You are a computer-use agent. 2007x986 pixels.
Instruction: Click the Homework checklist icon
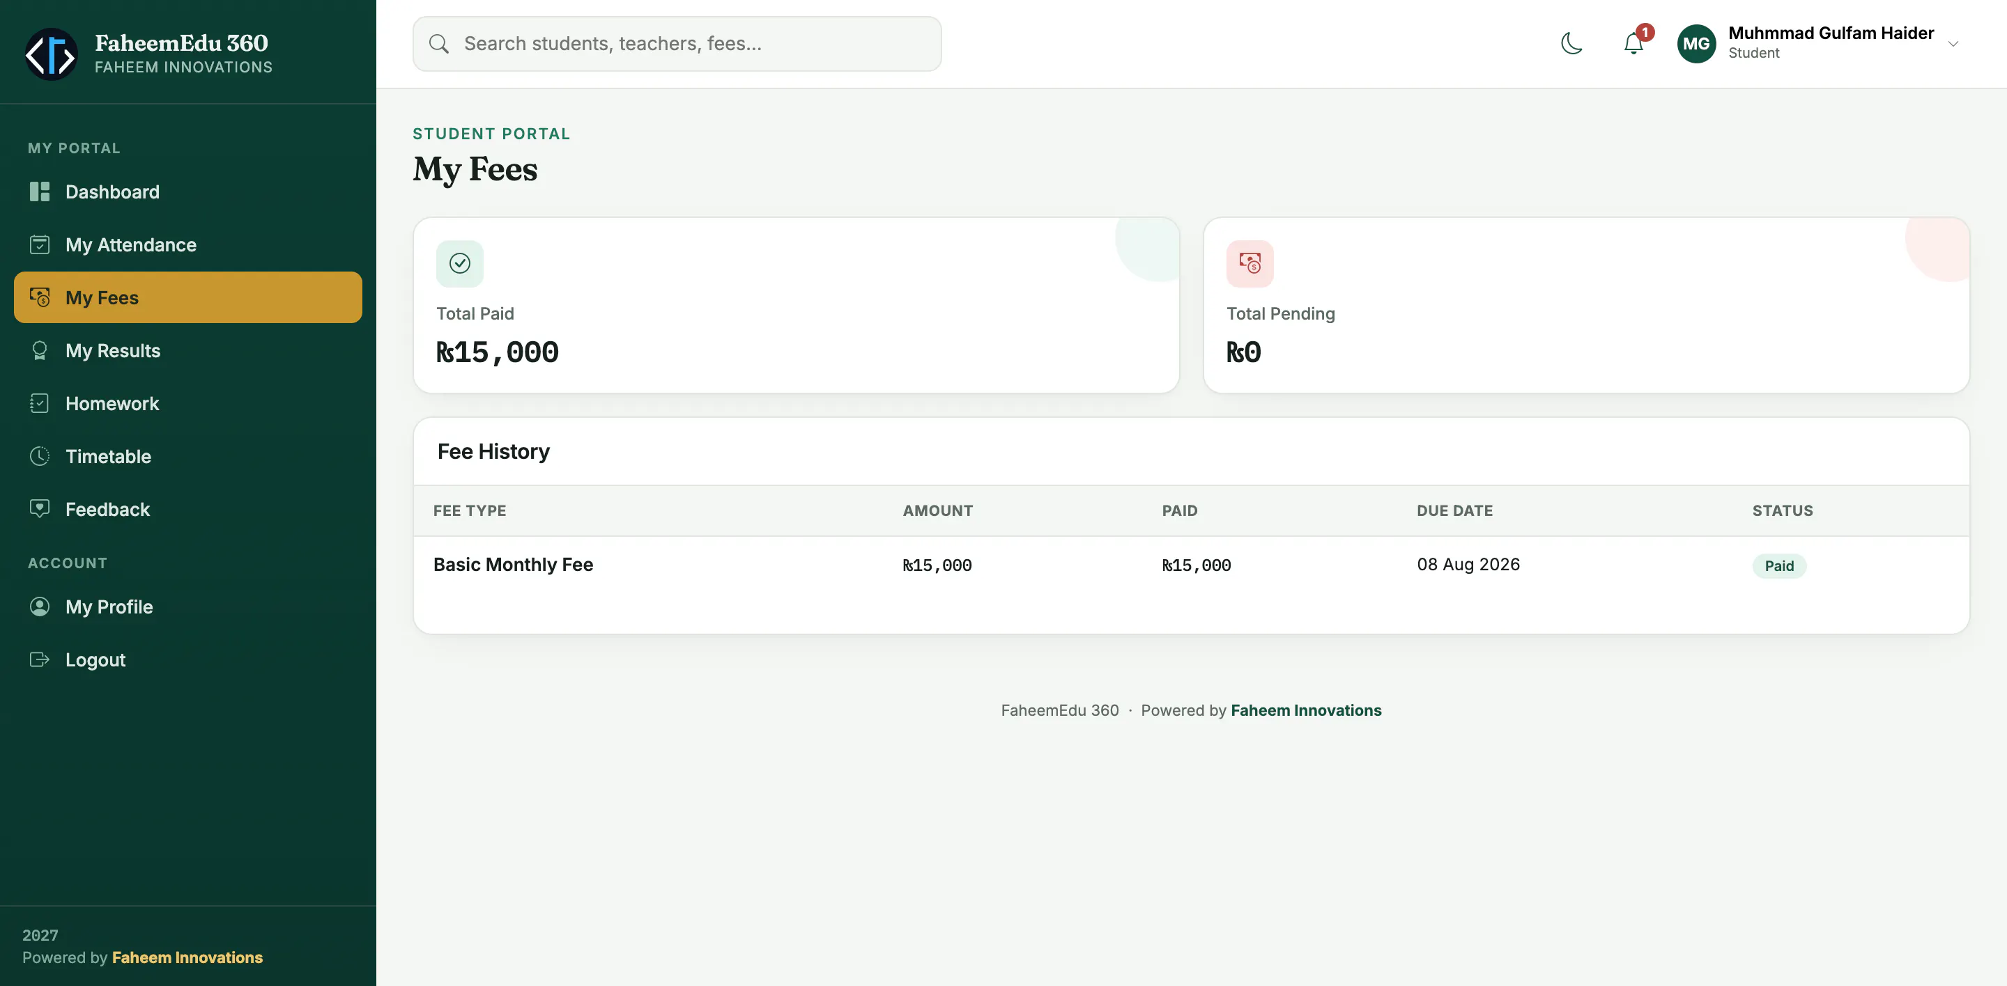tap(40, 403)
